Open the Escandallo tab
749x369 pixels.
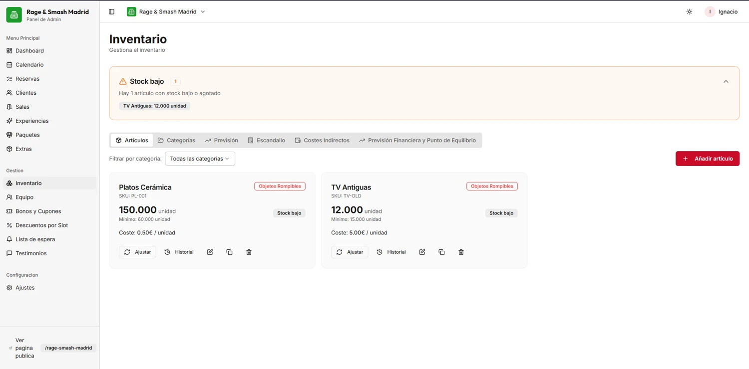[x=266, y=140]
